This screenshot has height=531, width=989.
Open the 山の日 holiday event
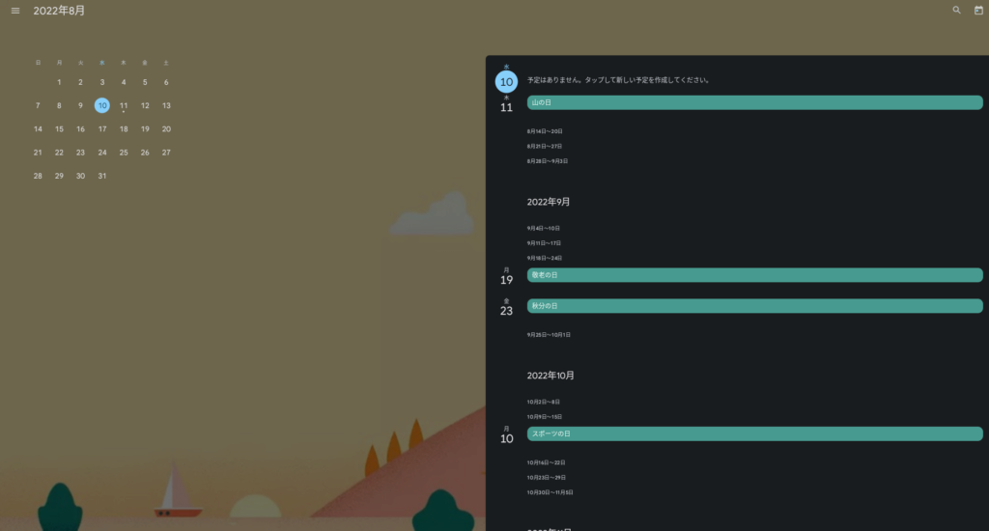[x=755, y=102]
